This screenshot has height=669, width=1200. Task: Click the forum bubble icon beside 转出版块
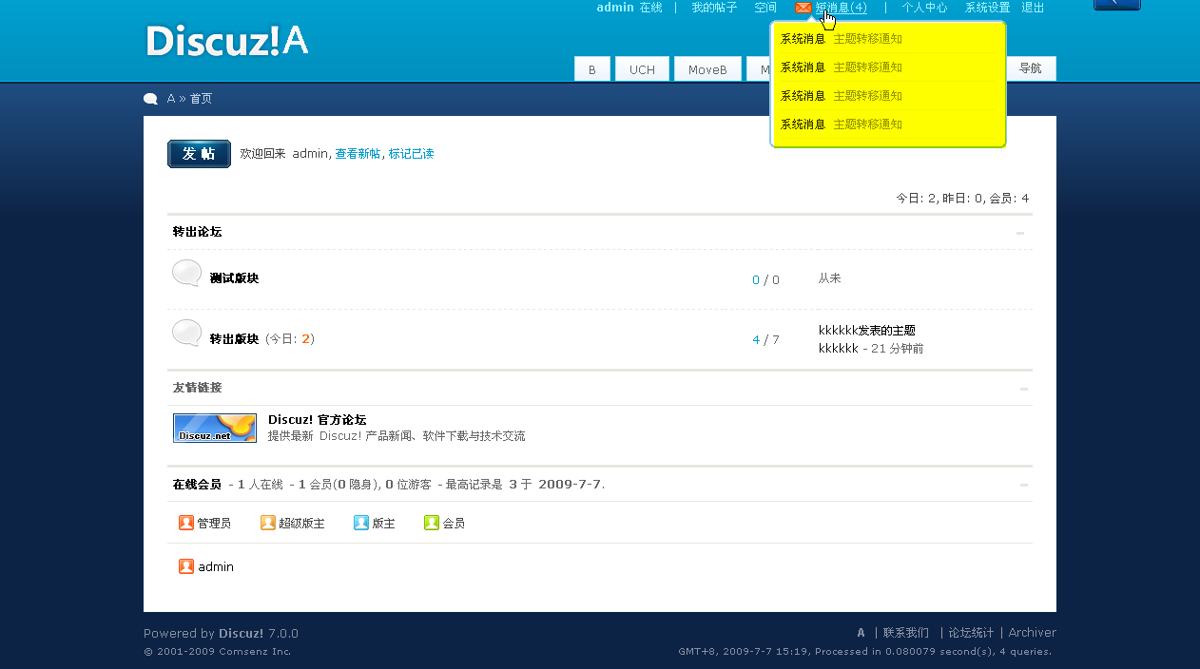(x=186, y=334)
